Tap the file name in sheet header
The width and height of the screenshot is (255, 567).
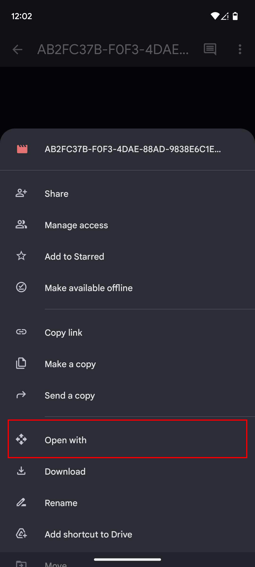pos(133,149)
